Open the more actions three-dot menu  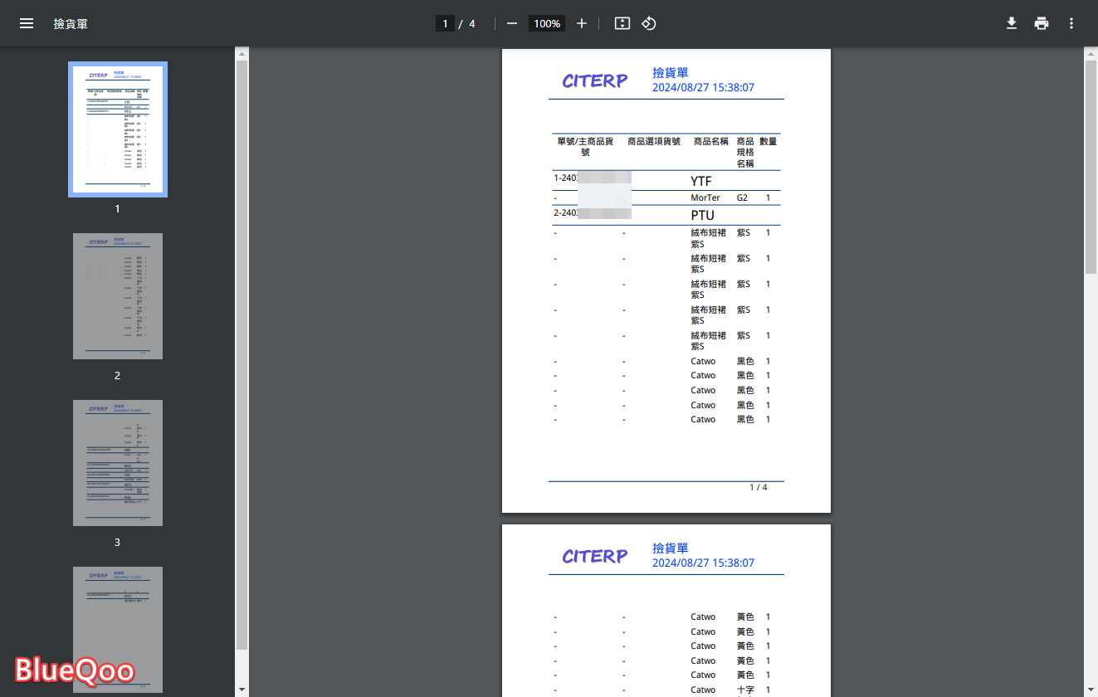[1071, 23]
